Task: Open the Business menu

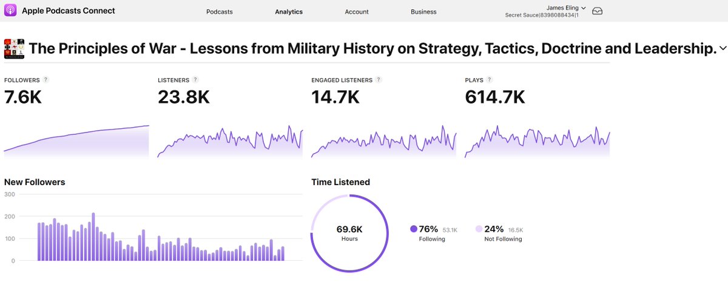Action: (x=423, y=11)
